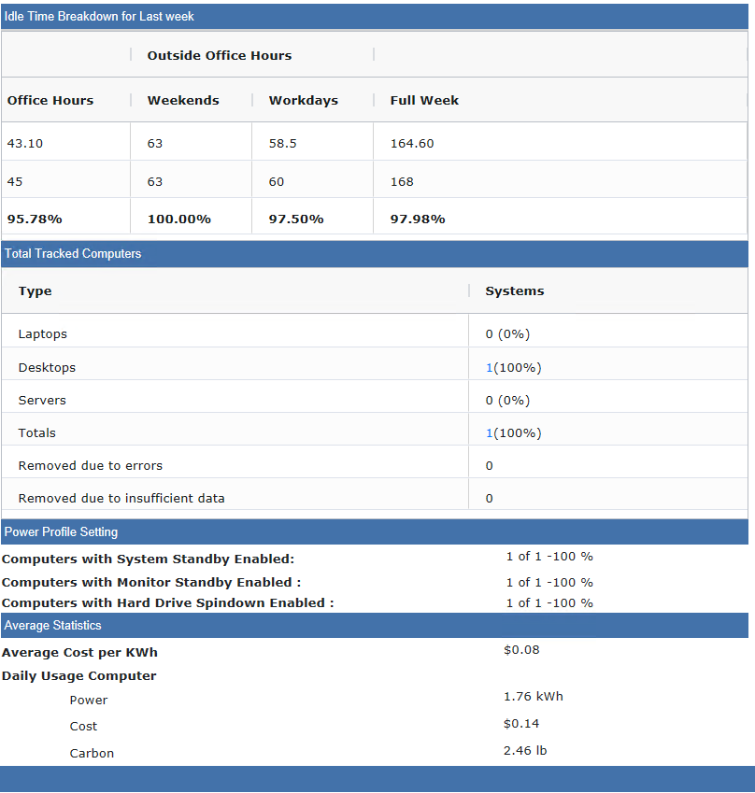Click the Daily Usage Computer label
Viewport: 755px width, 793px height.
78,675
